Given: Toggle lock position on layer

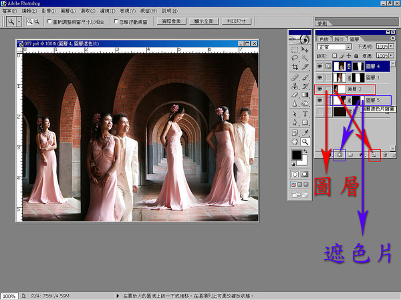Looking at the screenshot, I should point(349,55).
